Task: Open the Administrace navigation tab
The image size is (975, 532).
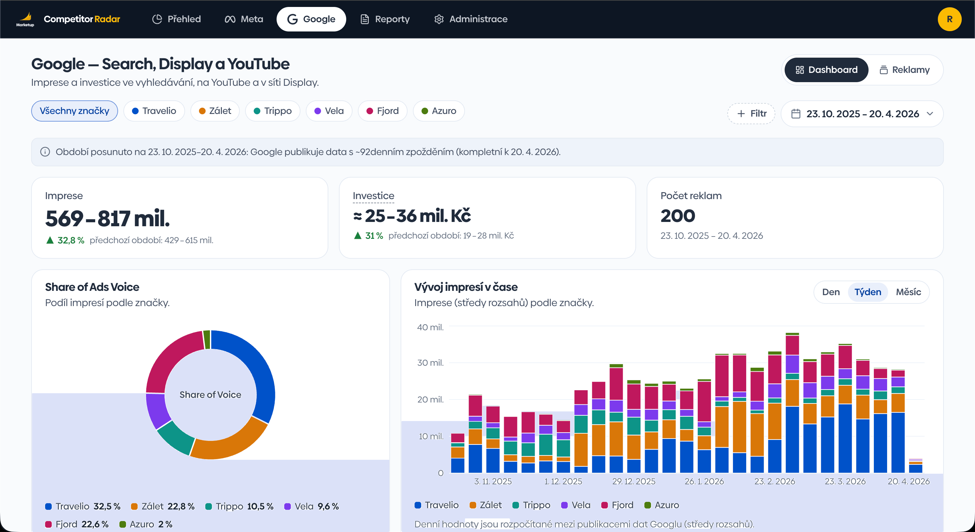Action: [x=471, y=19]
